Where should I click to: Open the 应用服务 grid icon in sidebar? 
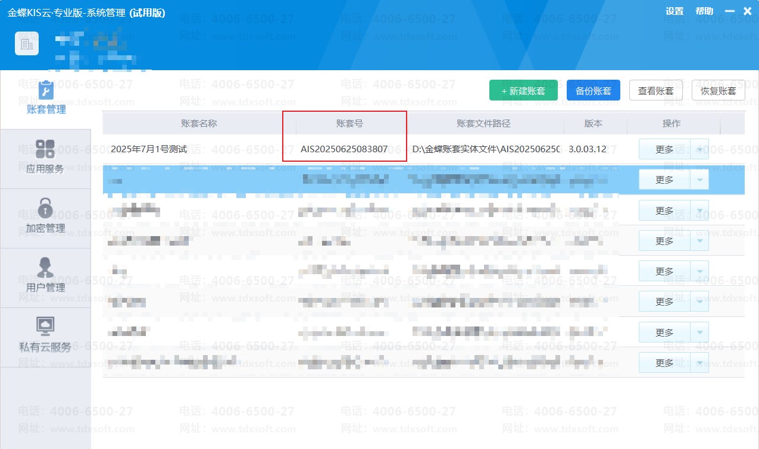point(45,149)
